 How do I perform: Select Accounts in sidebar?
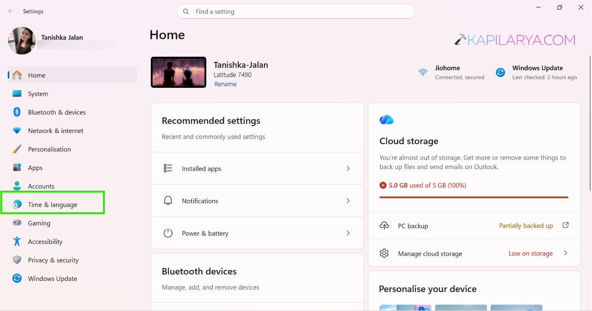[x=72, y=186]
